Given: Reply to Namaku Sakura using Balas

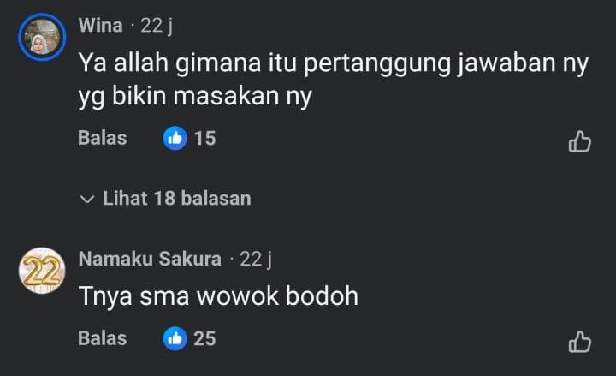Looking at the screenshot, I should click(x=102, y=338).
